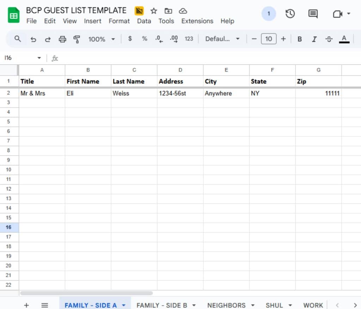Star this spreadsheet
The image size is (361, 309).
pyautogui.click(x=154, y=11)
